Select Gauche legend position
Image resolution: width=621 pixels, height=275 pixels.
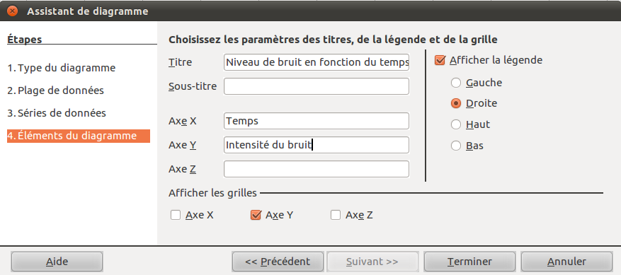[456, 83]
